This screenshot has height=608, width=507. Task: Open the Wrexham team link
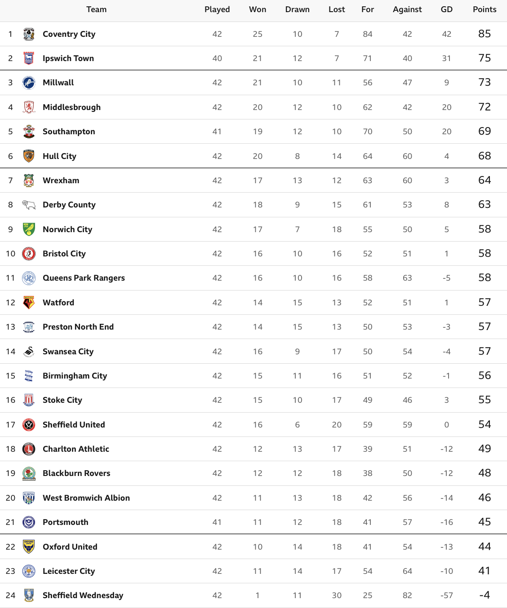61,181
